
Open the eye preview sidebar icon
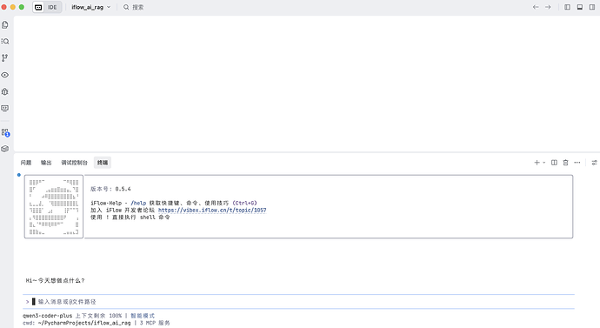5,75
